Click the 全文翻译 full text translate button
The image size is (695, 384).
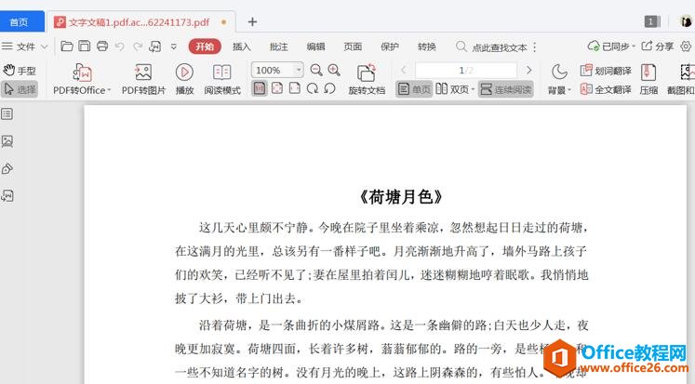606,89
